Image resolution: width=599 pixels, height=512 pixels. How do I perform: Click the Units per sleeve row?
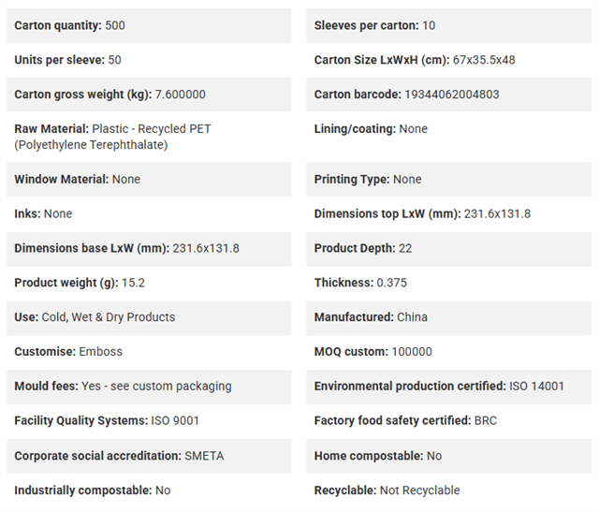[x=149, y=60]
